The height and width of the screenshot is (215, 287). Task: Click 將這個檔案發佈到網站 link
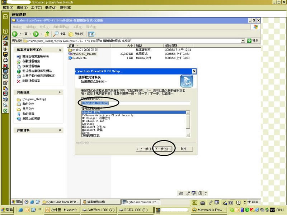(x=37, y=71)
